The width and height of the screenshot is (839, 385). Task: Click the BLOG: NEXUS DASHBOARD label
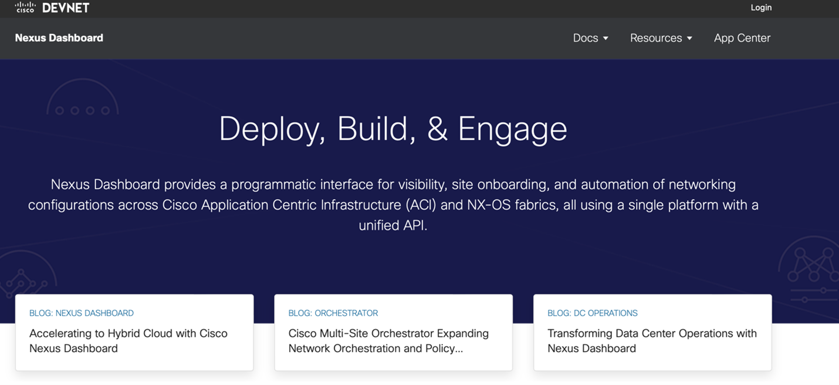[82, 313]
